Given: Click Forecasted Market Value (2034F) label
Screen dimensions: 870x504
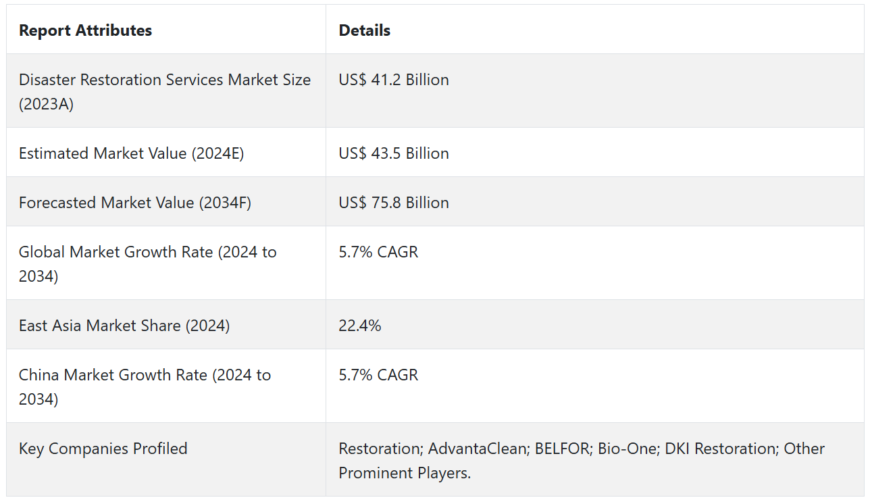Looking at the screenshot, I should pyautogui.click(x=134, y=203).
